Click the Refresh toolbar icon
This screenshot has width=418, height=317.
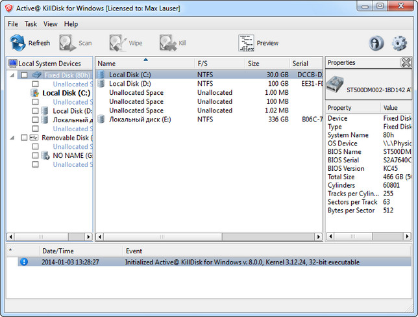18,43
